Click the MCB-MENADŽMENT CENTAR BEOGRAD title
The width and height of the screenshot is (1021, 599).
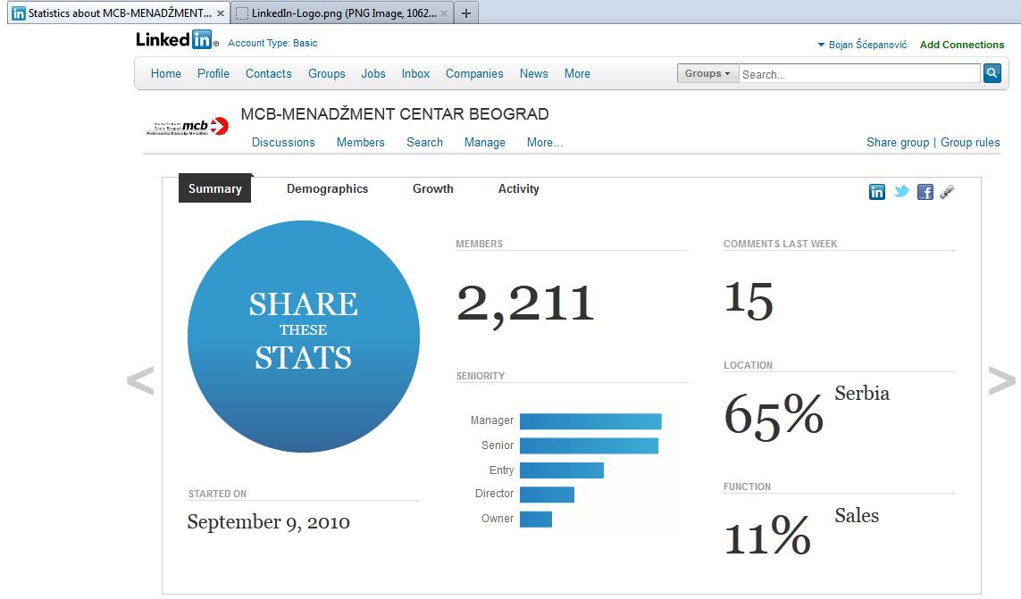point(395,114)
